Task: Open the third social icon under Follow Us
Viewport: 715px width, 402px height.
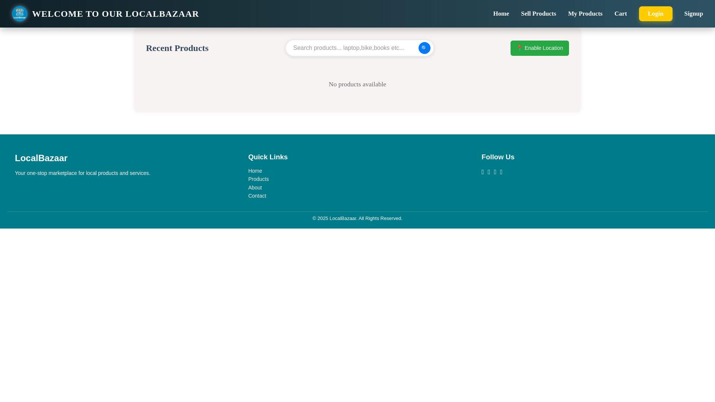Action: pos(495,172)
